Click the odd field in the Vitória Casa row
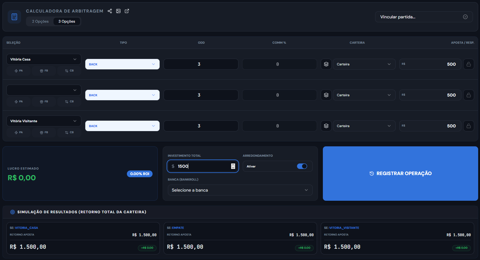 [201, 64]
